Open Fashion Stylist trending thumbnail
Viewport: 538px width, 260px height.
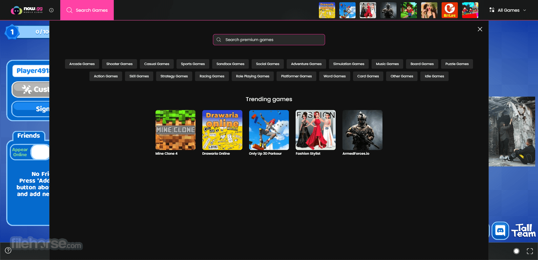316,130
